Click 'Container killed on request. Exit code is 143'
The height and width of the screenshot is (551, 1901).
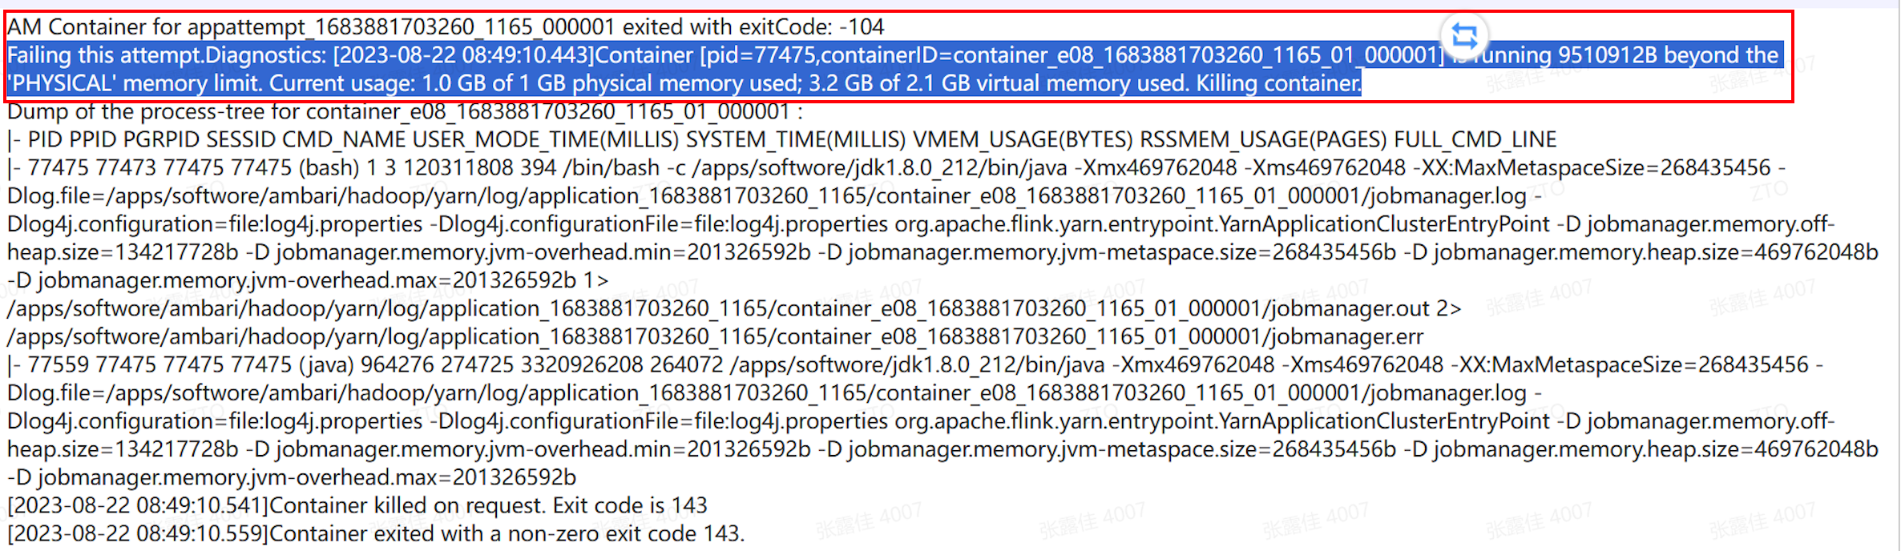[x=488, y=505]
